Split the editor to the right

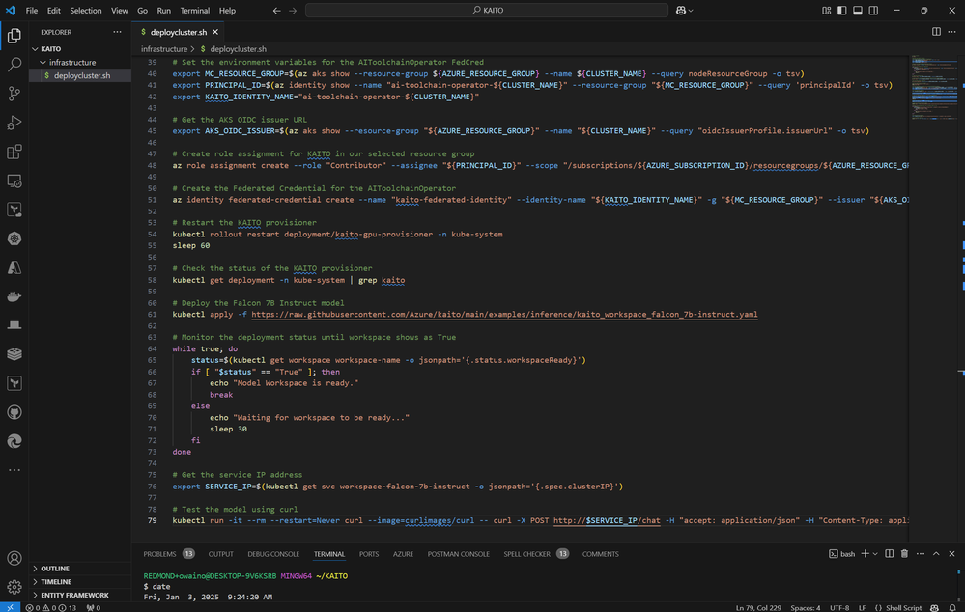pyautogui.click(x=936, y=31)
